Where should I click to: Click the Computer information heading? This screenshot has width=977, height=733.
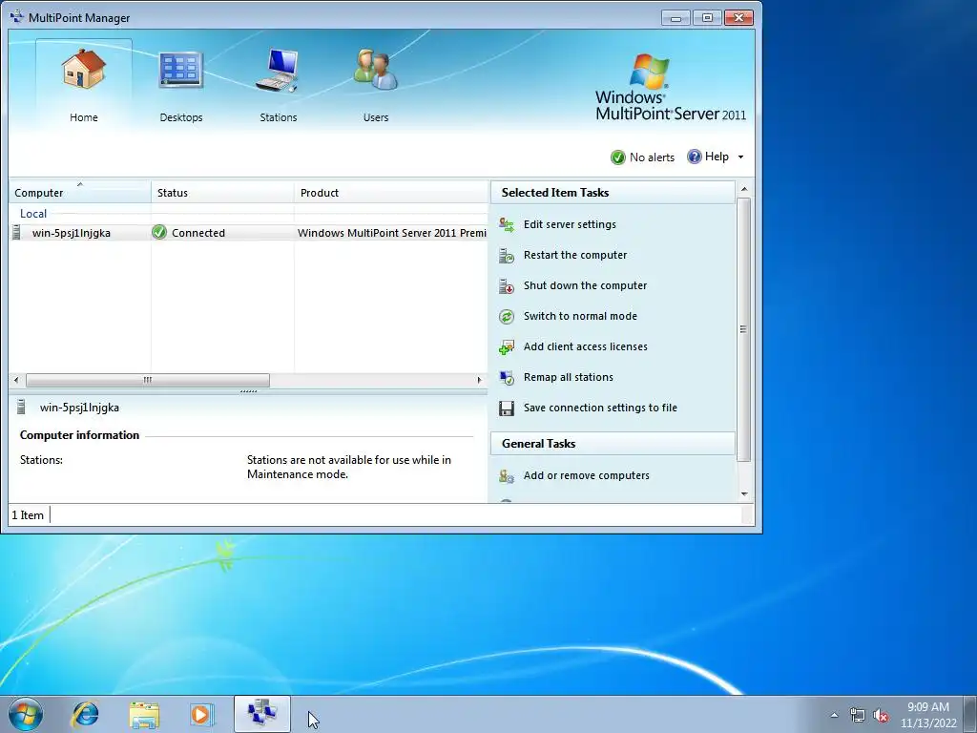click(x=80, y=435)
